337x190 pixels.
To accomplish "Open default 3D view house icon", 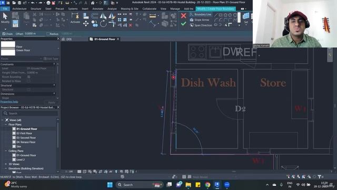I will point(93,3).
